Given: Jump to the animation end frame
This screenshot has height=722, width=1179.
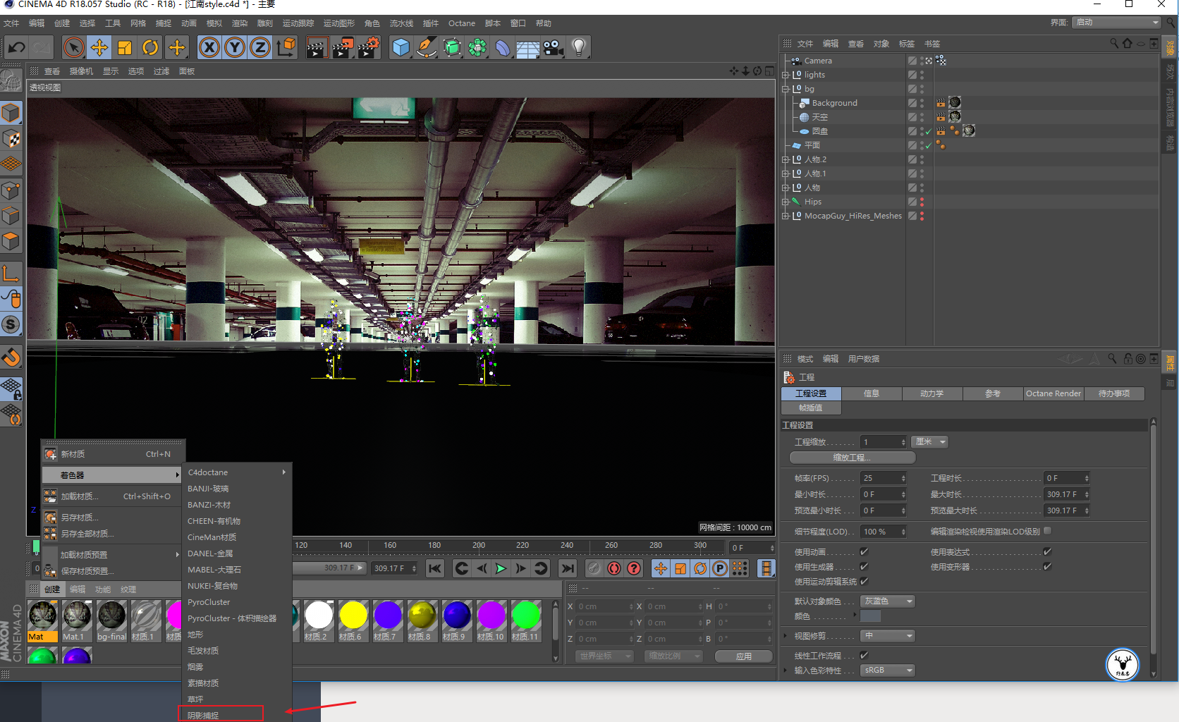Looking at the screenshot, I should click(567, 568).
